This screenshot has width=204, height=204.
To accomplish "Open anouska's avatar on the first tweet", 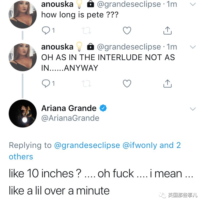I will (23, 14).
